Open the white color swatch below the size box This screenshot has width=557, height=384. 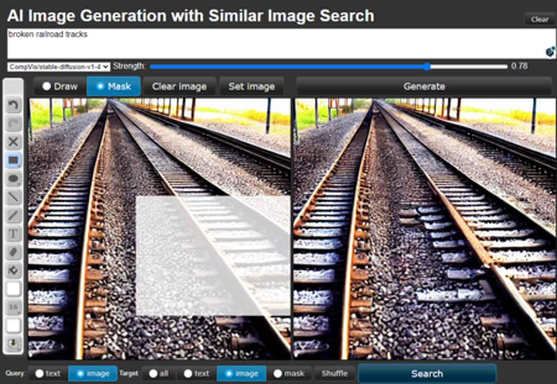(13, 326)
